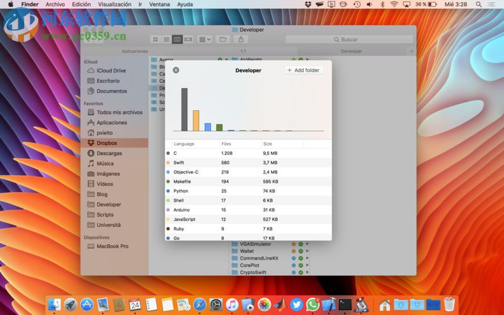This screenshot has width=504, height=315.
Task: Open the Ayuda menu
Action: 185,4
